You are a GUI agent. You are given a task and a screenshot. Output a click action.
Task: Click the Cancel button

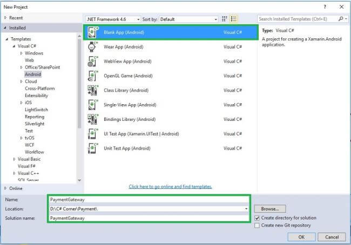point(332,237)
